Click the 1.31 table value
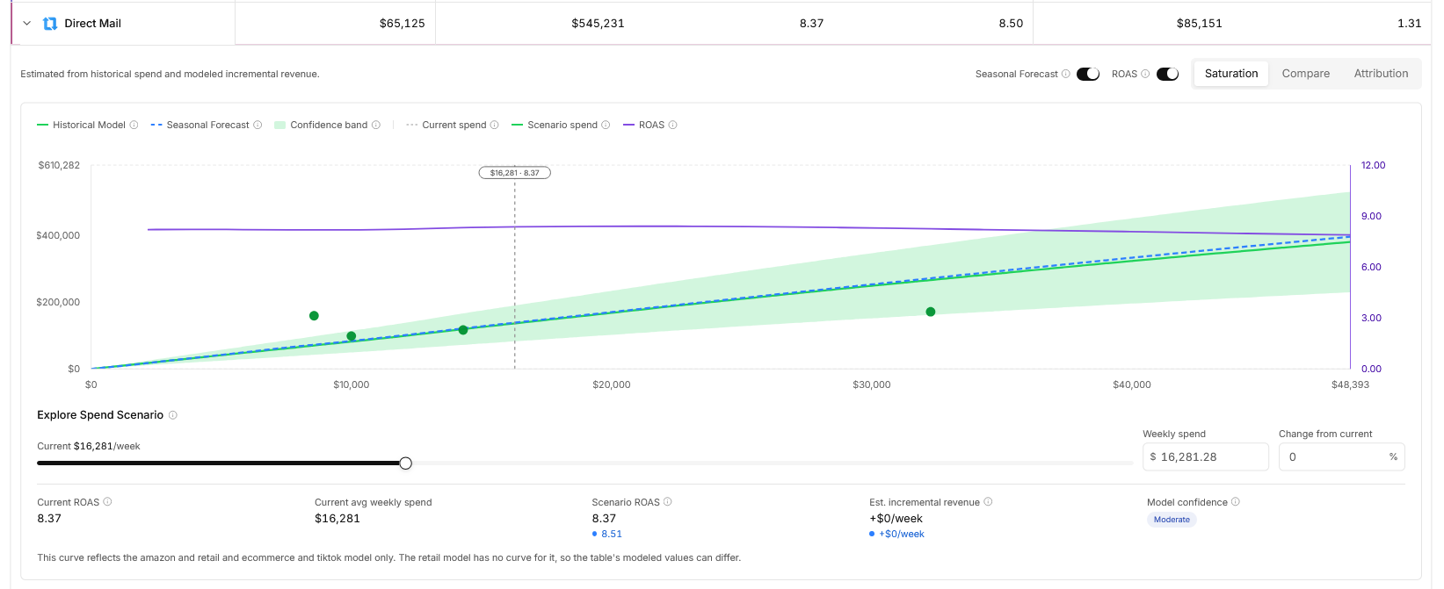The image size is (1444, 589). [1409, 24]
